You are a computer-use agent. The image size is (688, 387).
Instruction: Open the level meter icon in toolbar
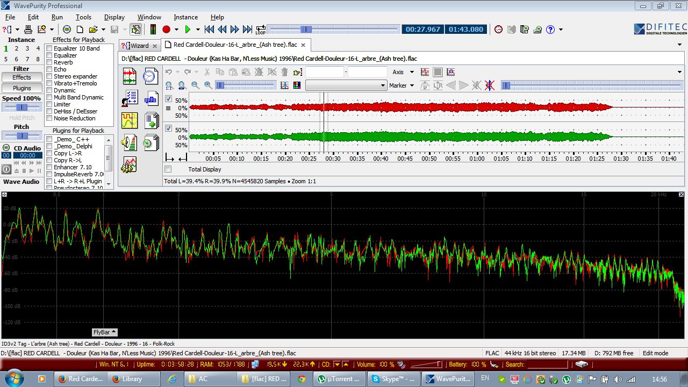(153, 30)
